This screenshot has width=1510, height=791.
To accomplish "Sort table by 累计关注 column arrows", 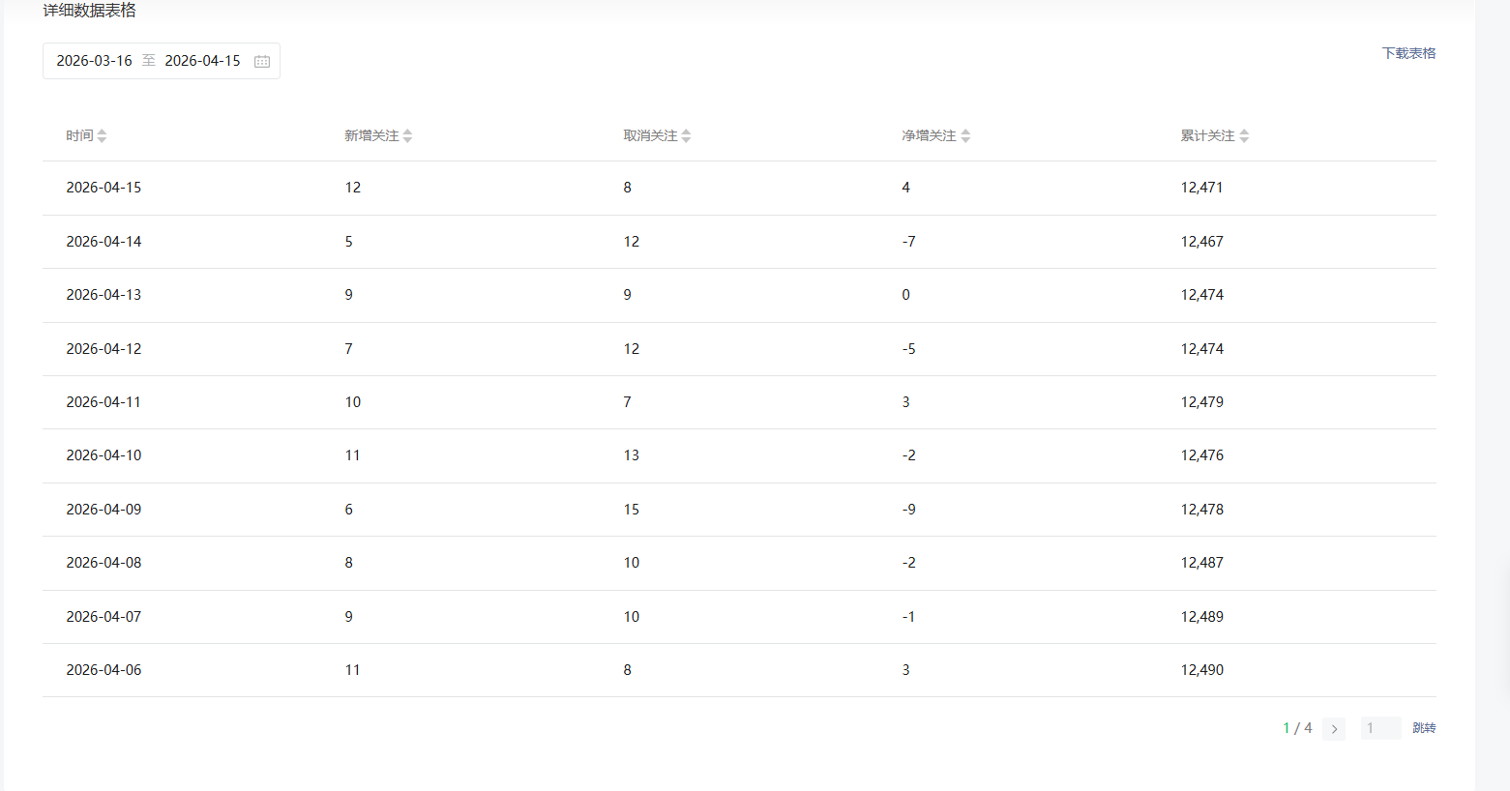I will point(1244,136).
